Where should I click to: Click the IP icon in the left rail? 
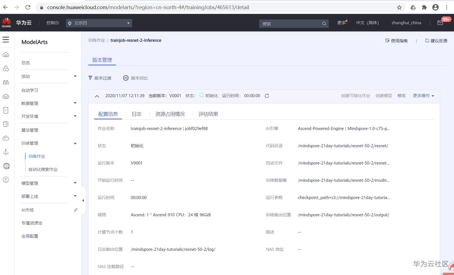pos(6,180)
